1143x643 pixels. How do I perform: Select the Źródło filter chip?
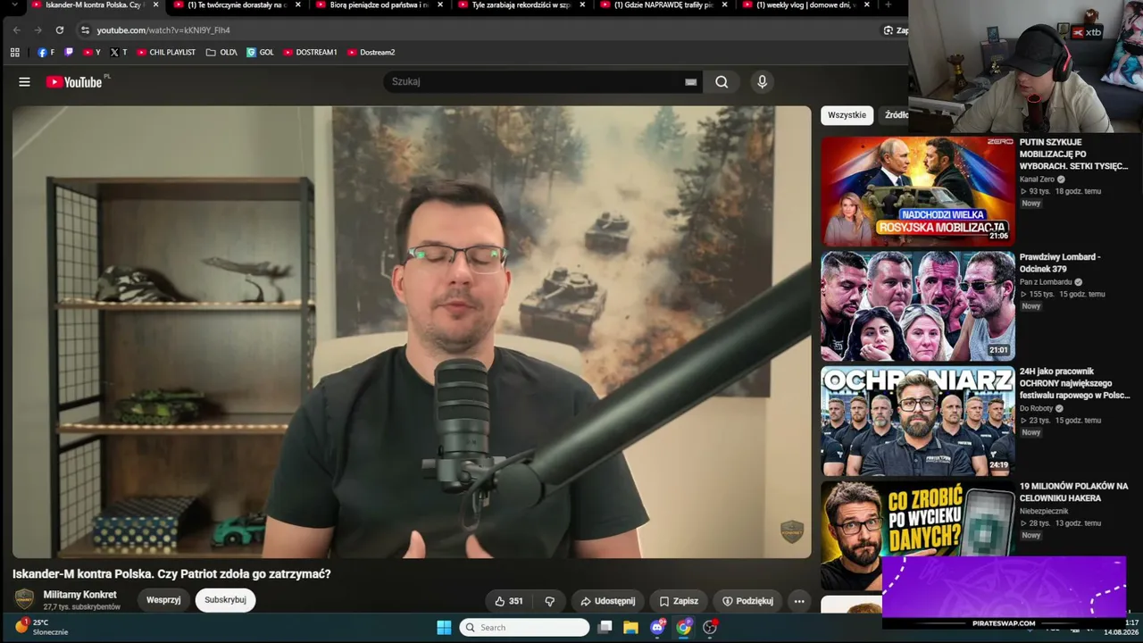coord(896,115)
